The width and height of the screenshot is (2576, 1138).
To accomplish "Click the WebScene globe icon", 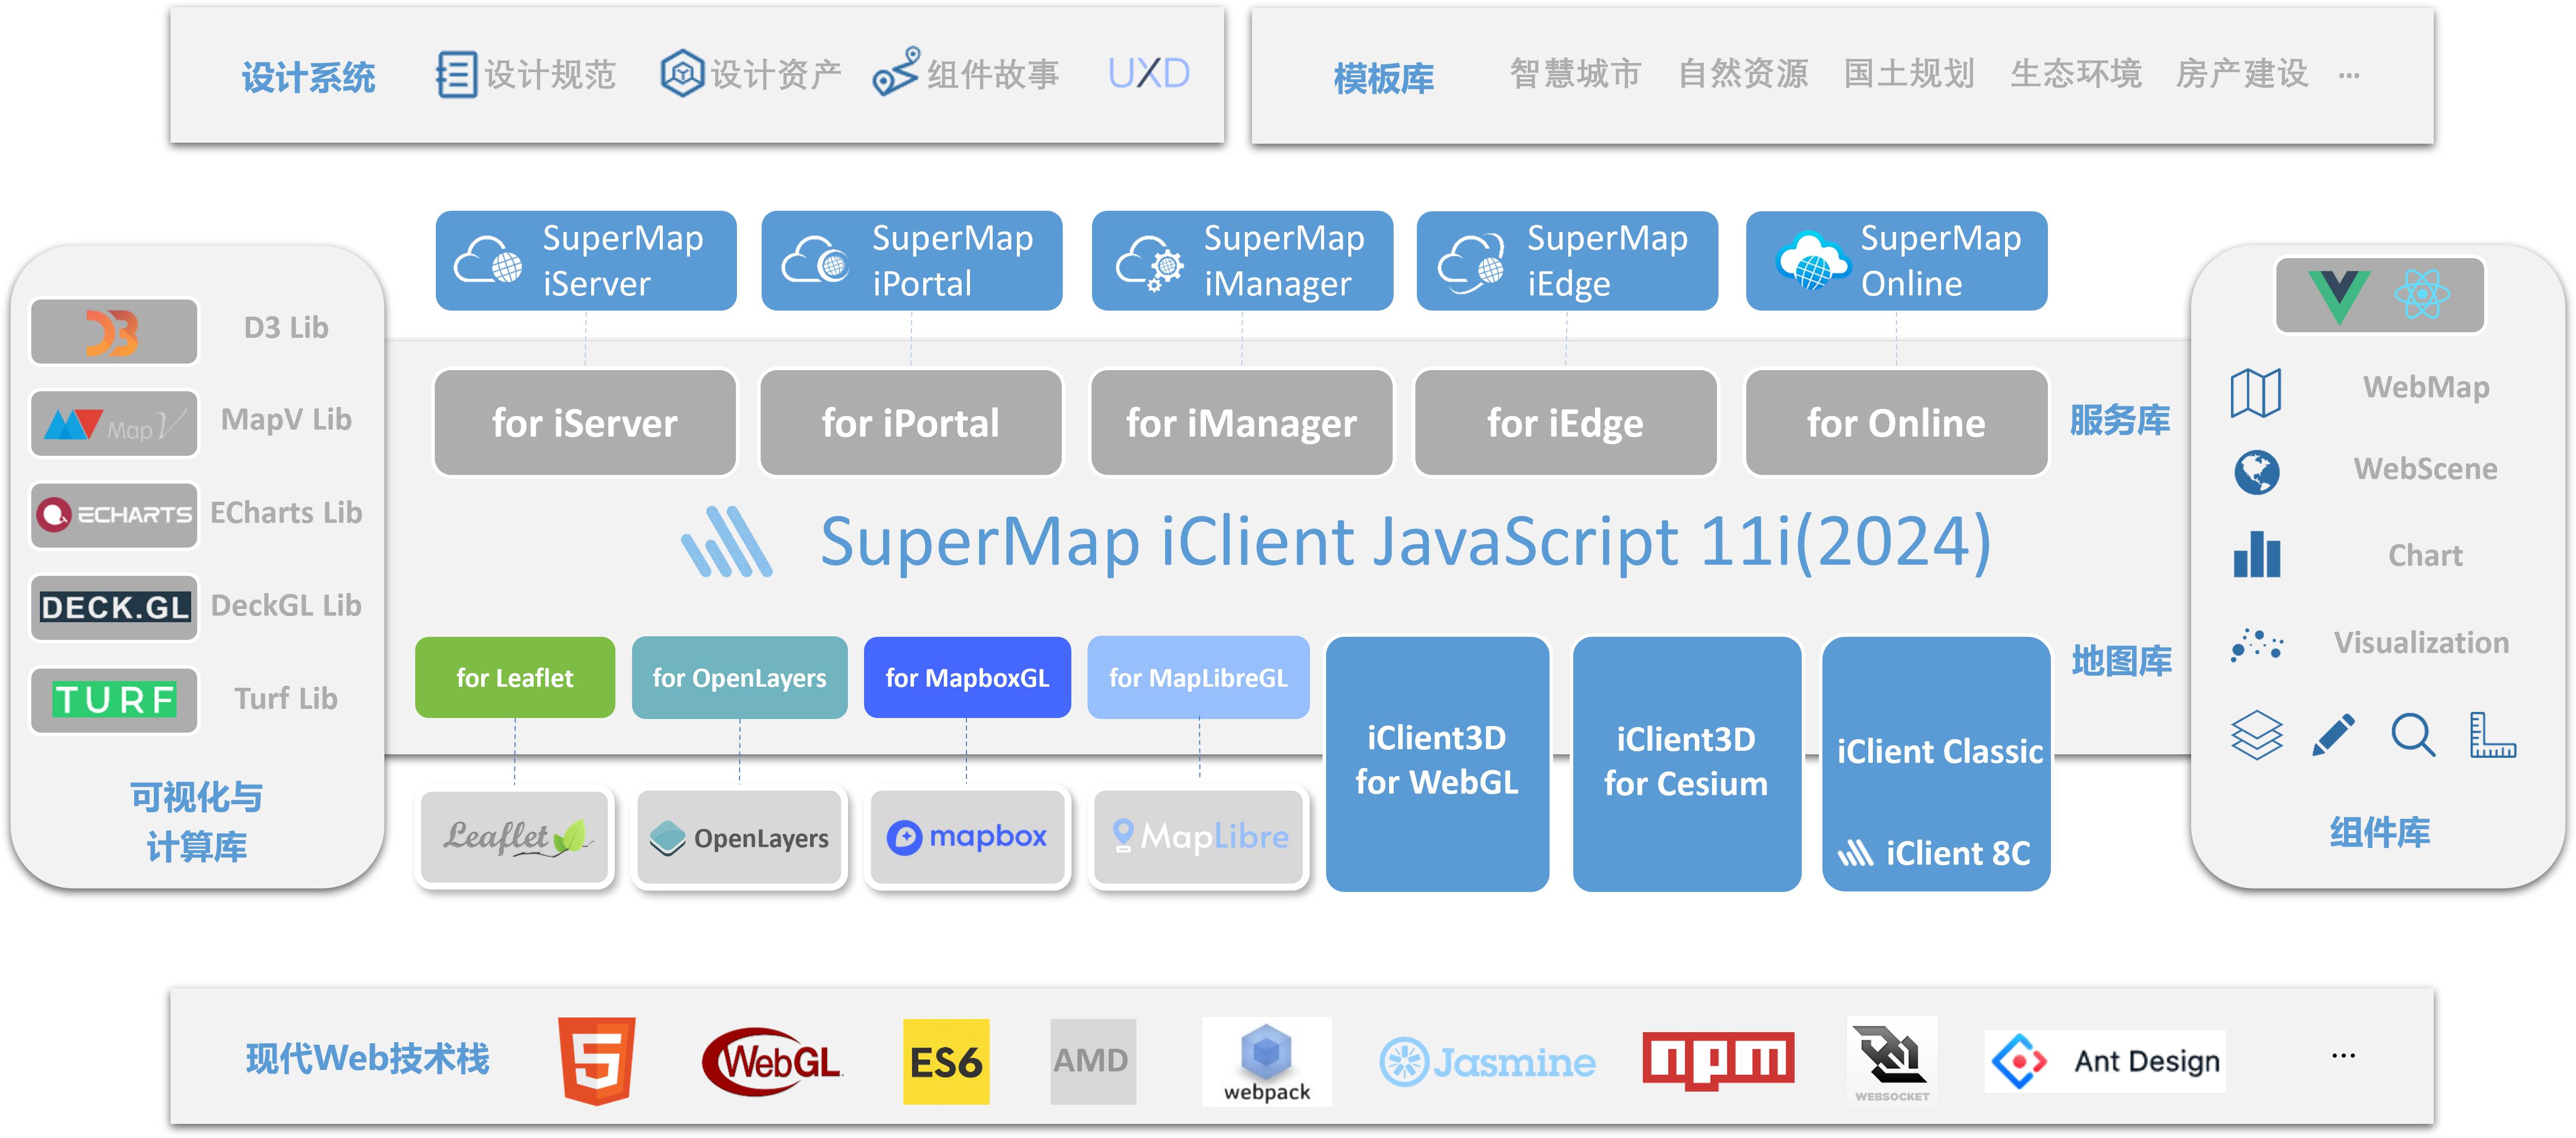I will (x=2256, y=472).
